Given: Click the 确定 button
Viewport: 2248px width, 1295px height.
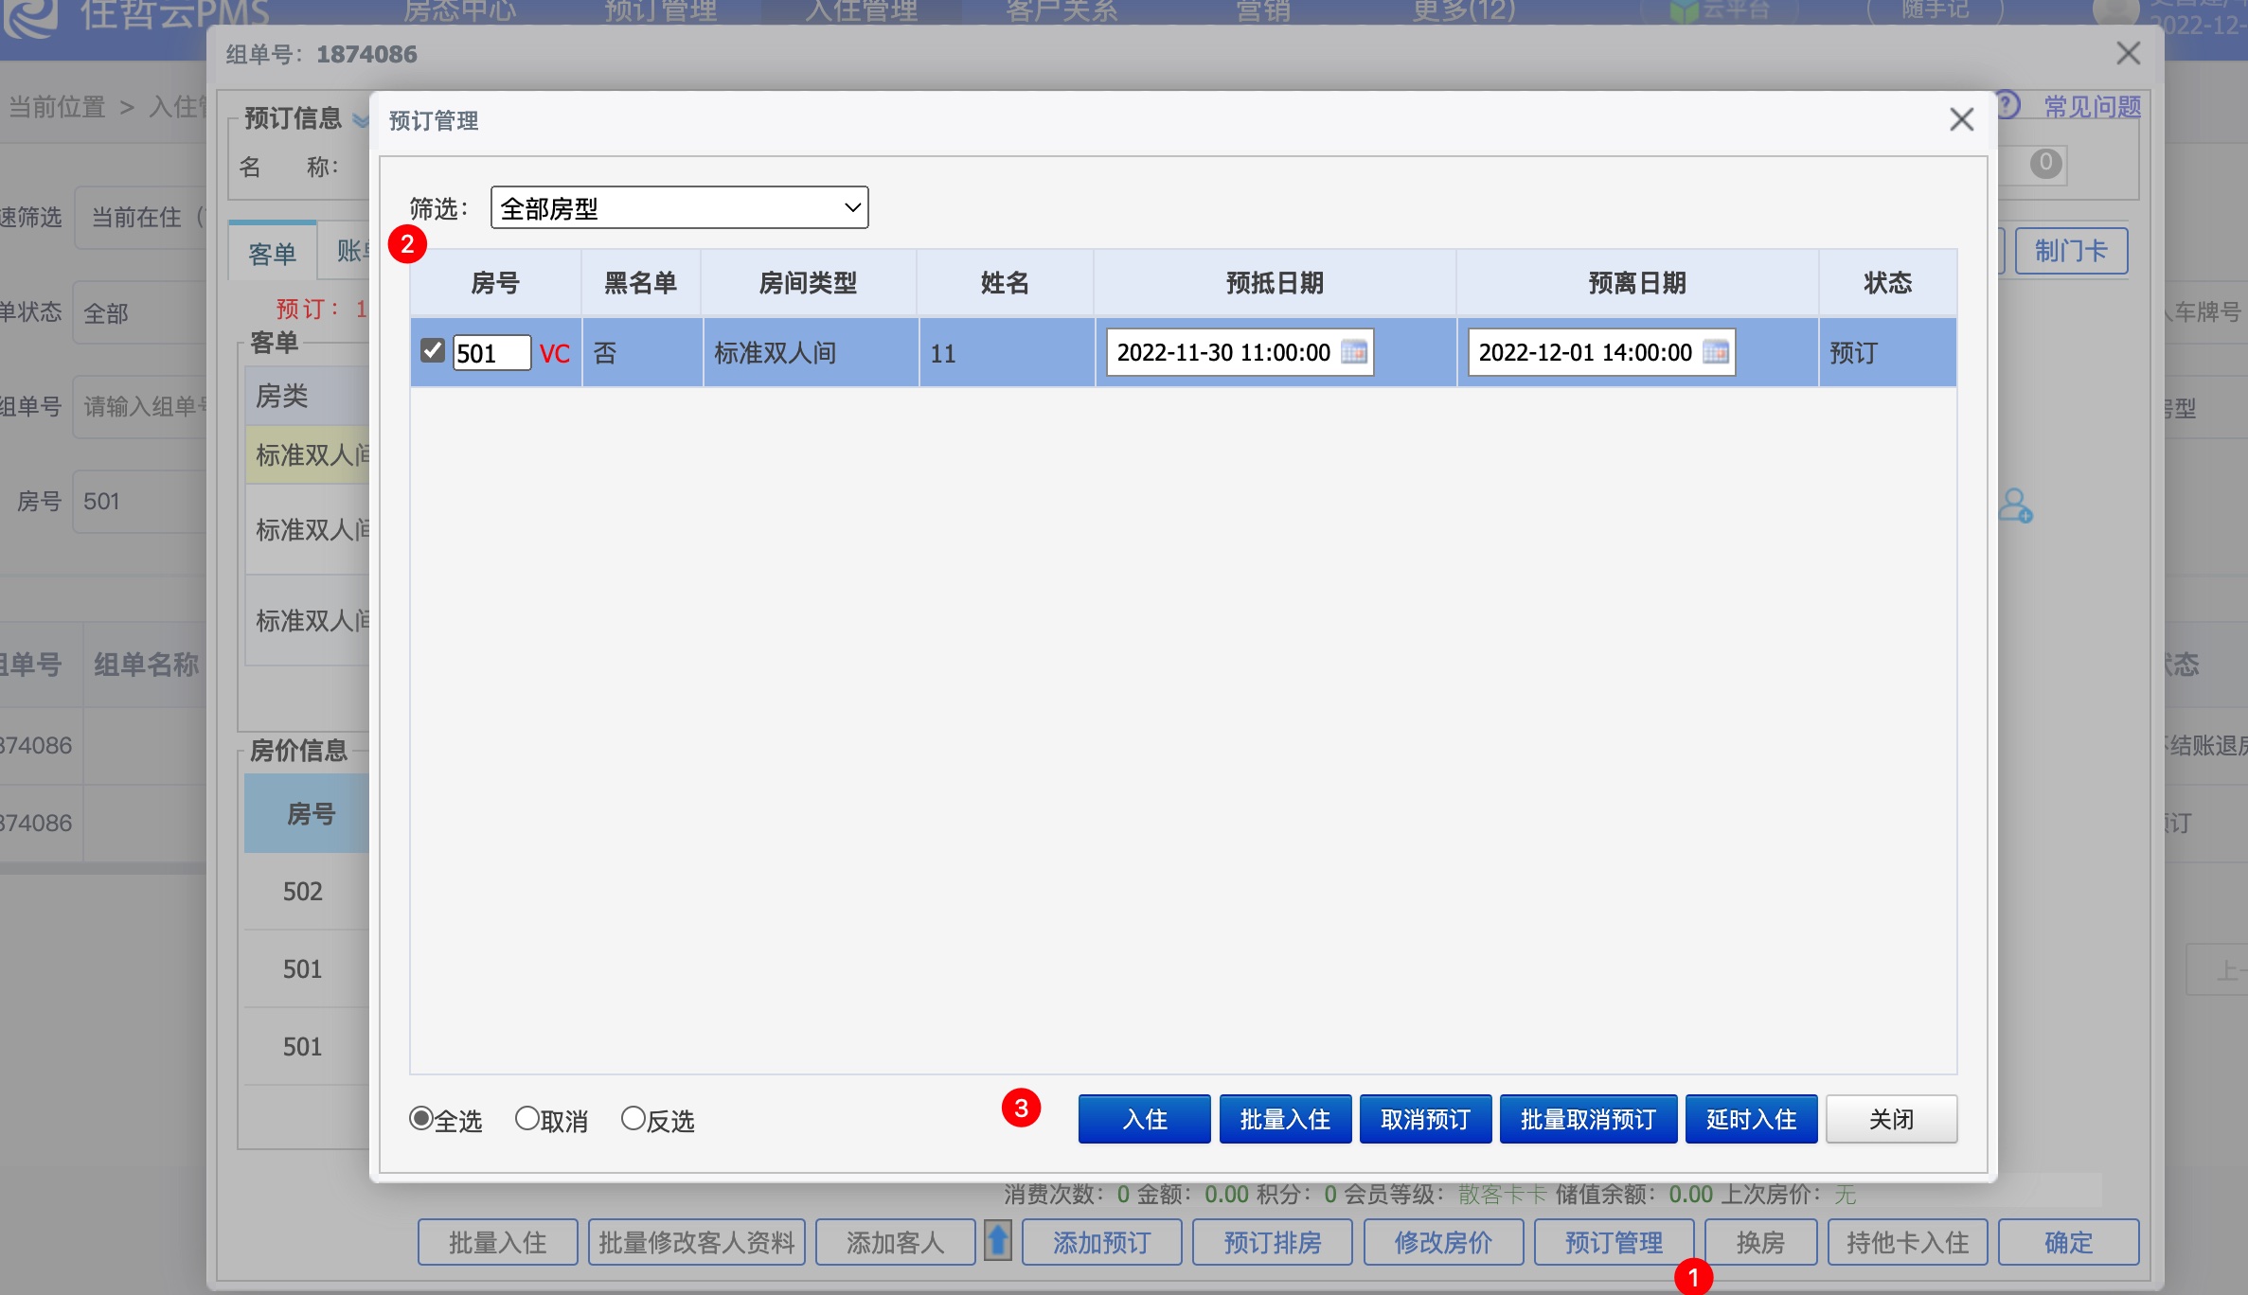Looking at the screenshot, I should pos(2068,1242).
